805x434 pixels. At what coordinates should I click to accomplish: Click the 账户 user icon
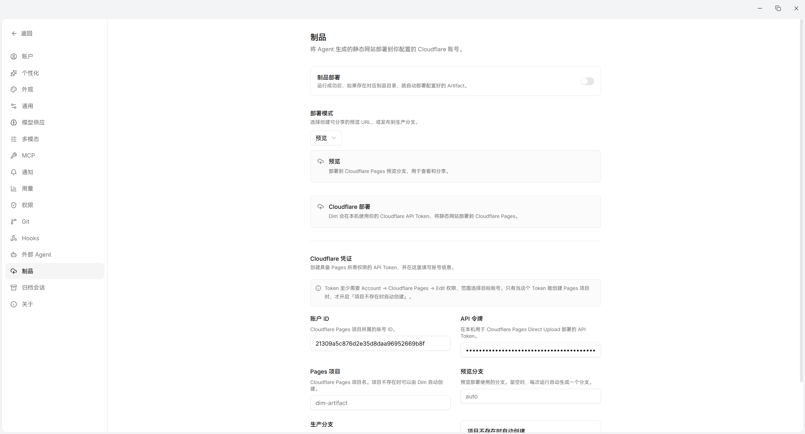pos(14,56)
